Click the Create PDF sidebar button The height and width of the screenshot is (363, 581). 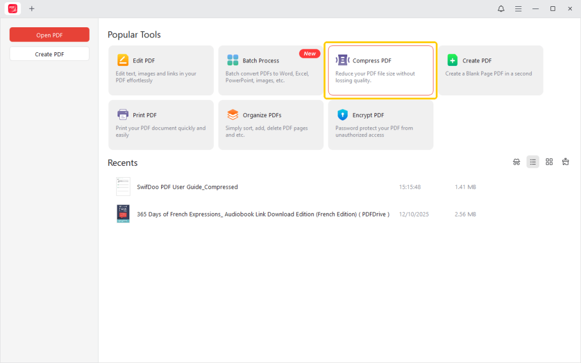point(49,54)
